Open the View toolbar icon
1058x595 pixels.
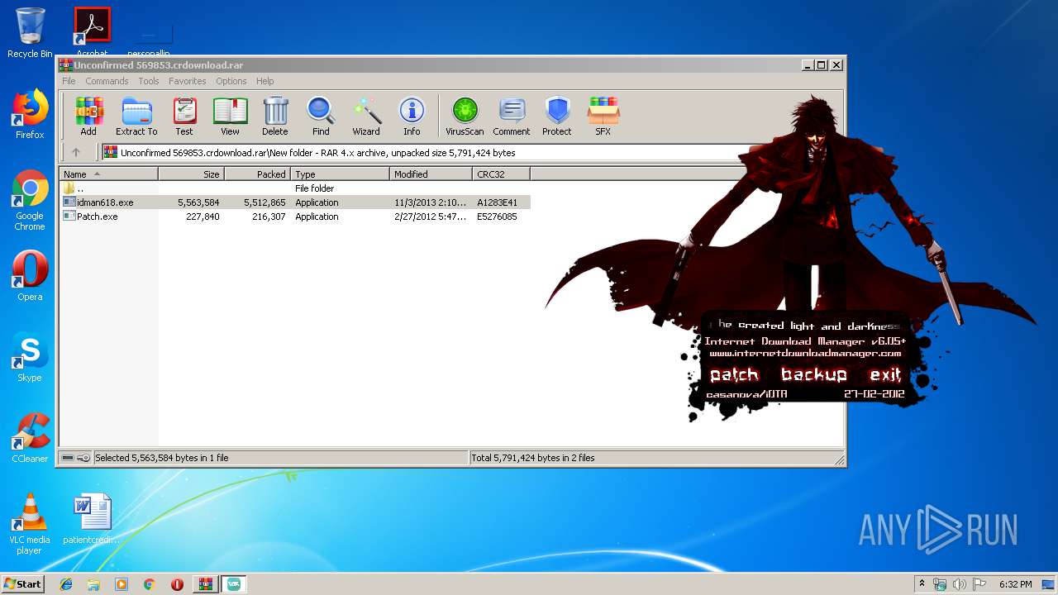[x=230, y=116]
